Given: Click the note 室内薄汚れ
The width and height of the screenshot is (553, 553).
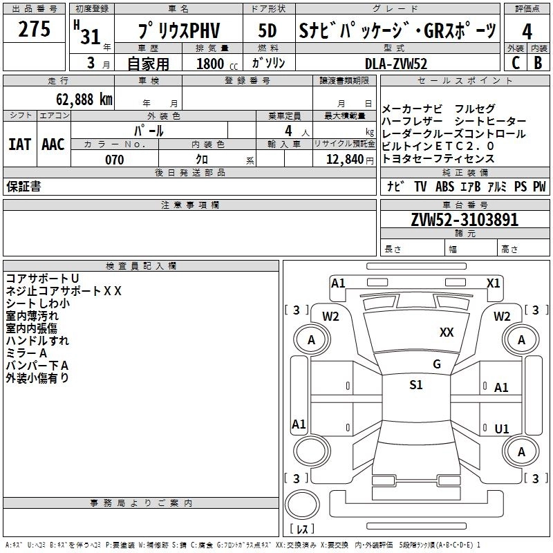Looking at the screenshot, I should pos(32,316).
